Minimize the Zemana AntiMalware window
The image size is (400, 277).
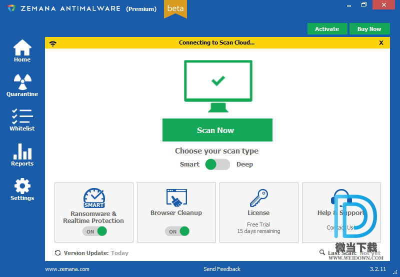[349, 5]
